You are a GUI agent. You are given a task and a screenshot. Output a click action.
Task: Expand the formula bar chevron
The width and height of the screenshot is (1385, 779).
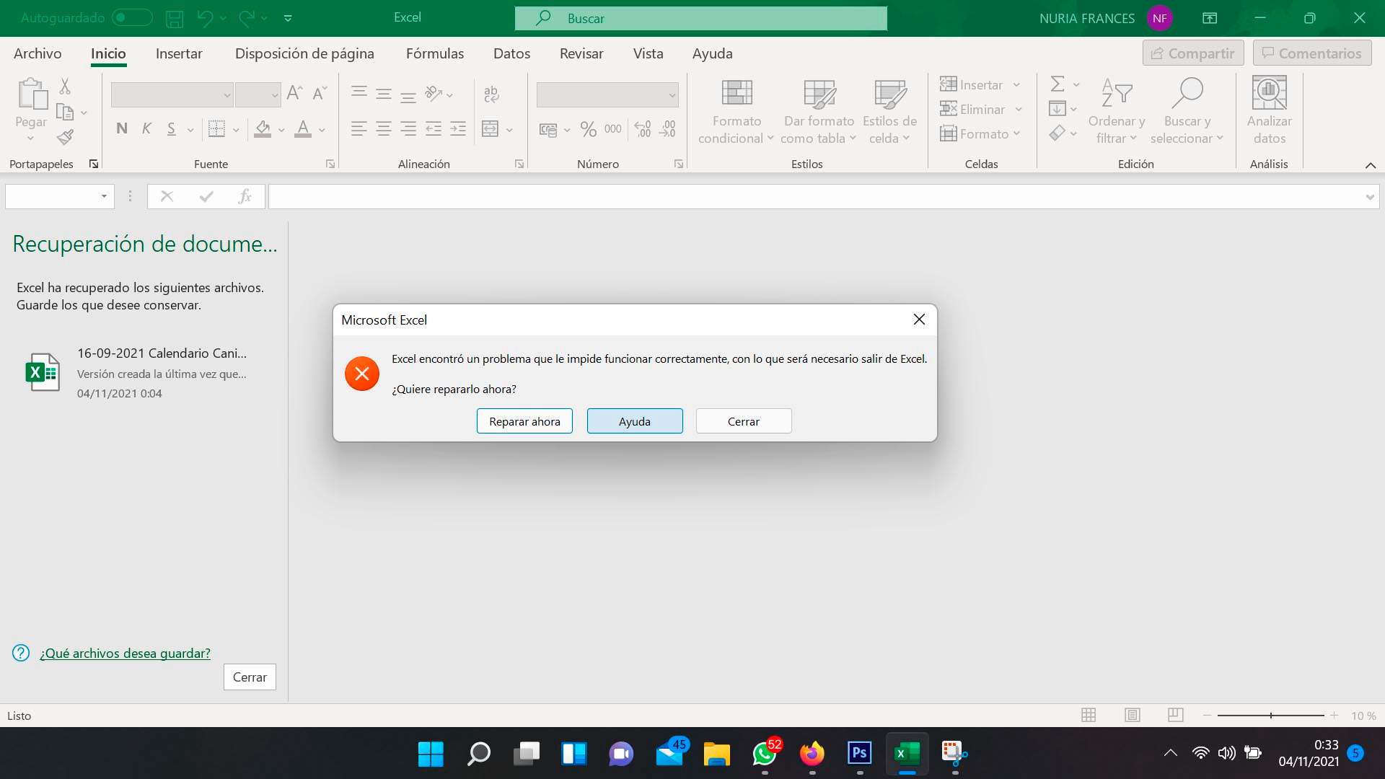1370,197
